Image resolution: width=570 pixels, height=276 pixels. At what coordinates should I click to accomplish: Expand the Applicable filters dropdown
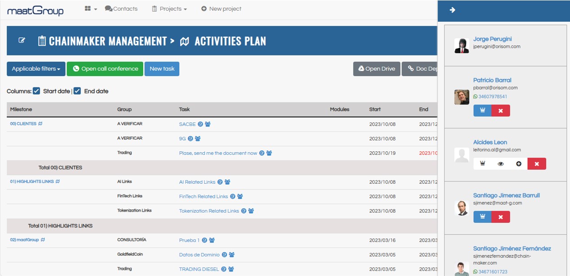tap(36, 69)
